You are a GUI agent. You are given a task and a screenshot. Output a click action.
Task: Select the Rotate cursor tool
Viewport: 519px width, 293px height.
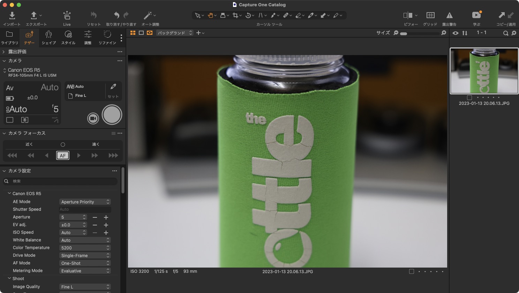point(248,15)
